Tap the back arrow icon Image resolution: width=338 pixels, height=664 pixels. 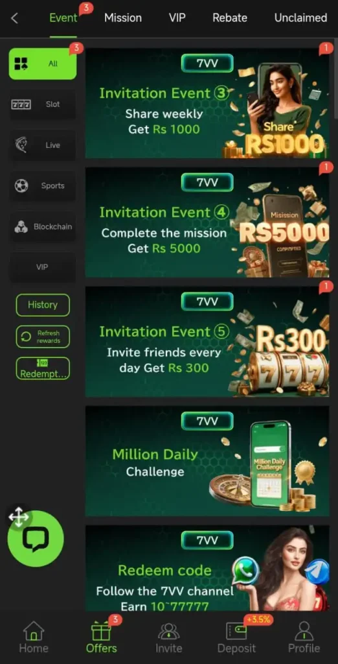[14, 18]
